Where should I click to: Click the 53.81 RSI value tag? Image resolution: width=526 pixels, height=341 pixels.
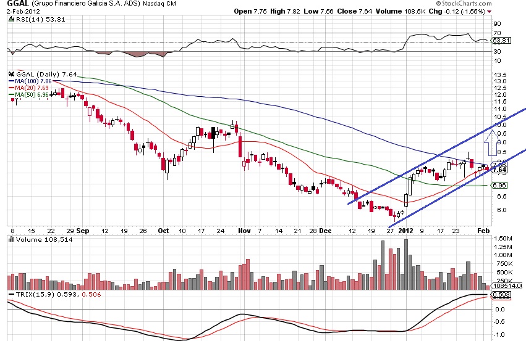click(501, 41)
